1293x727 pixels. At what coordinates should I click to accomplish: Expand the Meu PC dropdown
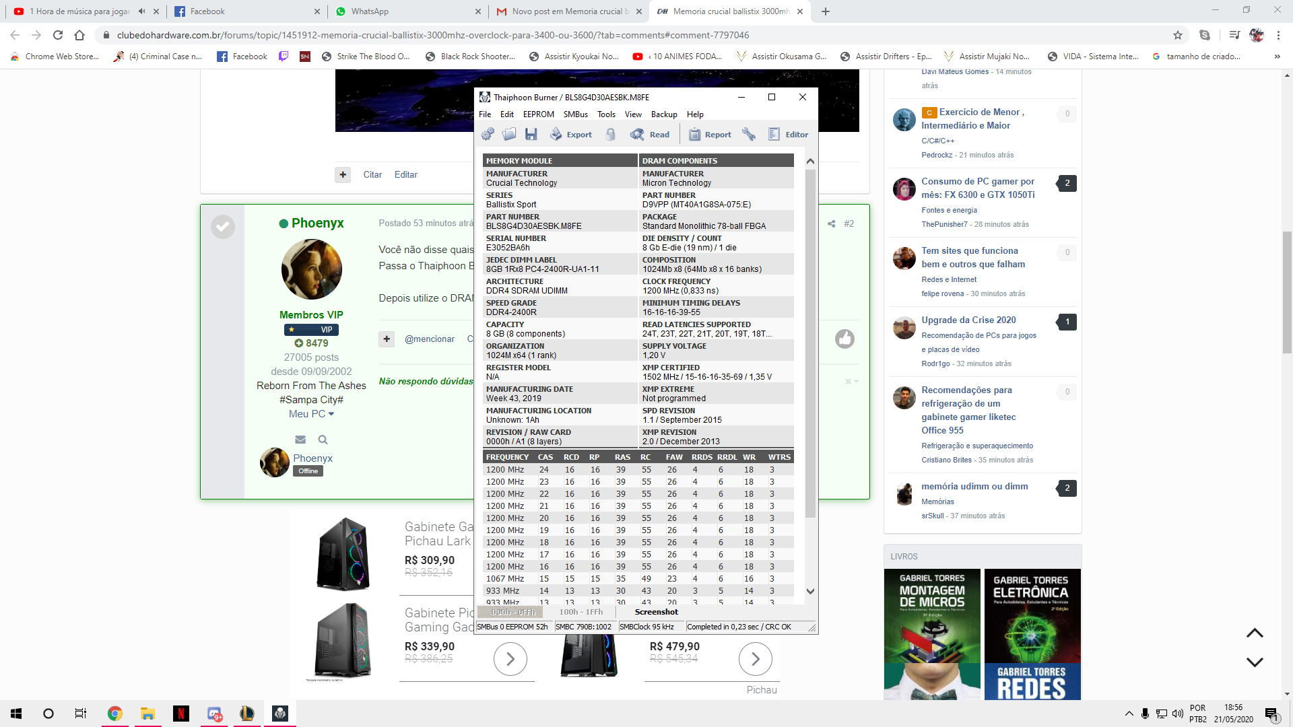coord(311,414)
